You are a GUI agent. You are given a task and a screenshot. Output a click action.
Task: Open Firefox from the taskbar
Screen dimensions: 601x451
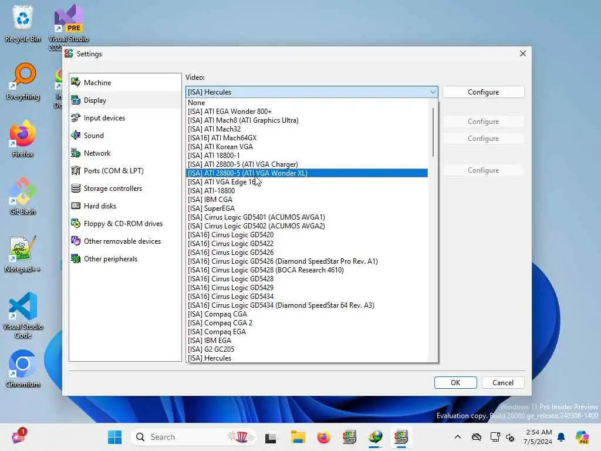323,437
